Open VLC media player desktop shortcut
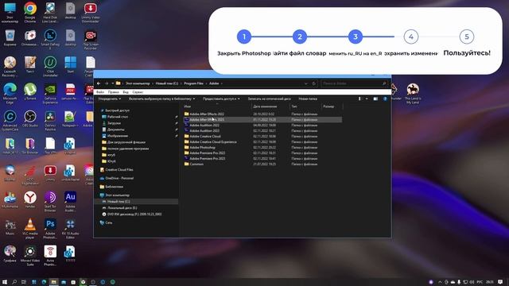This screenshot has height=286, width=509. click(30, 228)
